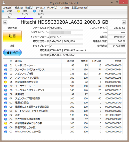
Task: Click the power on count 368 回
Action: click(x=117, y=41)
